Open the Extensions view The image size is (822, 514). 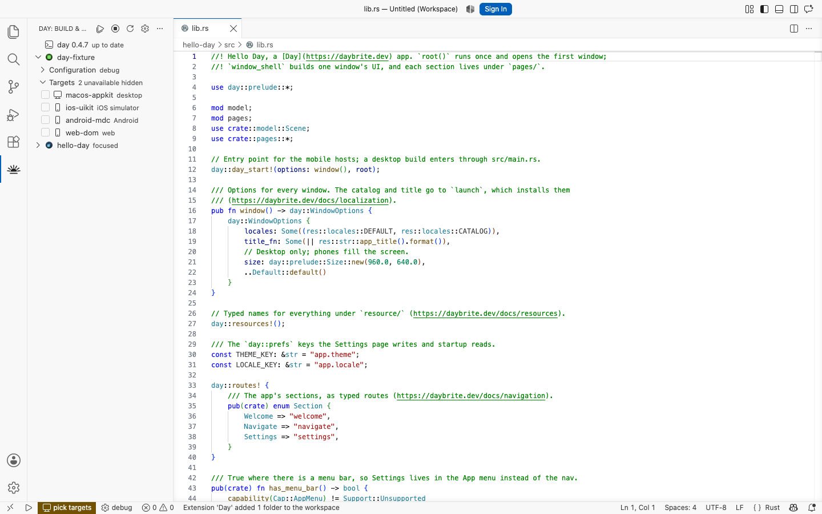14,142
